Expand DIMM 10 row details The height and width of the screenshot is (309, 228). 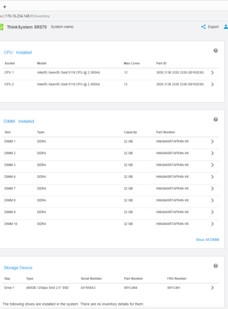(x=212, y=224)
